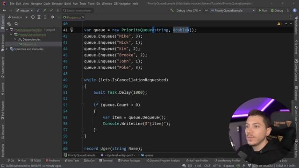Screen dimensions: 299x168
Task: Open Debug | Any CPU configuration dropdown
Action: 188,10
